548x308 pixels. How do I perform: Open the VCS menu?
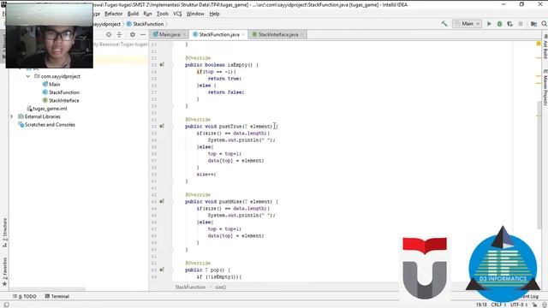177,14
